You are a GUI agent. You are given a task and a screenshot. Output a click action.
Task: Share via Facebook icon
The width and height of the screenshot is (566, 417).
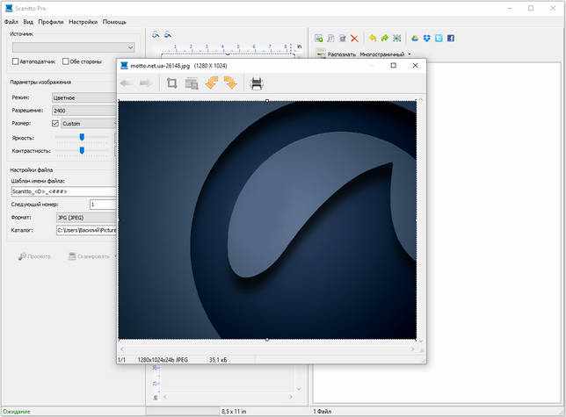451,38
